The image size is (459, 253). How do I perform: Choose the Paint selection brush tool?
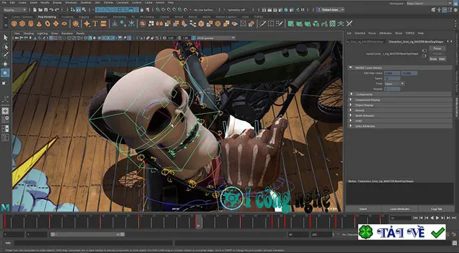pyautogui.click(x=5, y=55)
